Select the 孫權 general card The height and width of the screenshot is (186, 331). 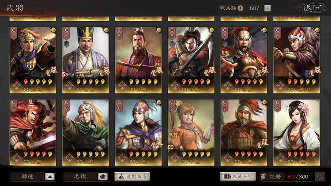[138, 60]
